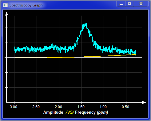Image resolution: width=151 pixels, height=121 pixels.
Task: Click the frequency axis right arrowhead
Action: click(144, 102)
